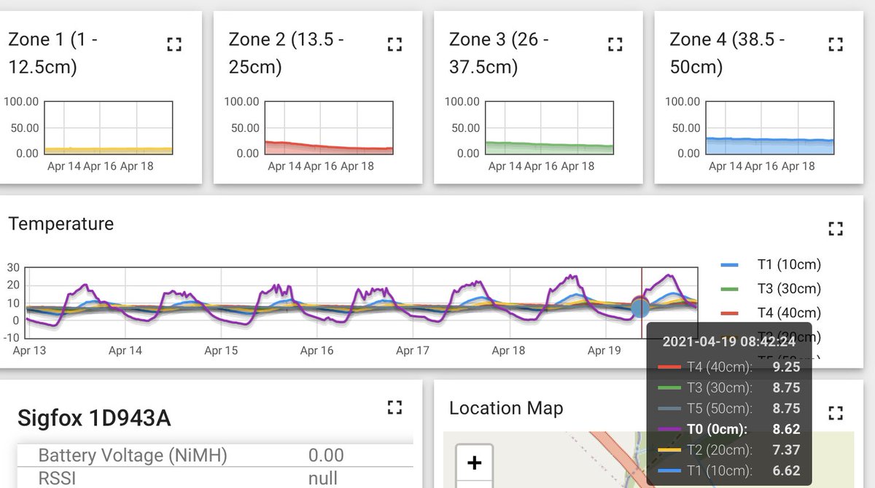Click the Sigfox 1D943A heading
Screen dimensions: 875x488
(x=94, y=417)
